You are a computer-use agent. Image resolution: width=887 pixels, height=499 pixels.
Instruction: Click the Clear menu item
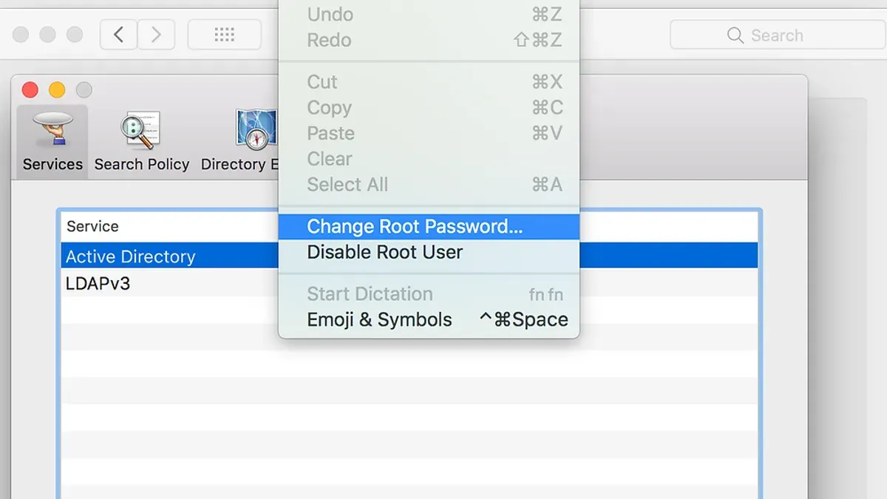[x=429, y=159]
